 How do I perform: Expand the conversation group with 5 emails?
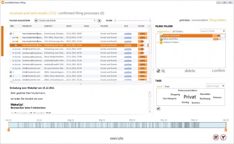tap(11, 72)
